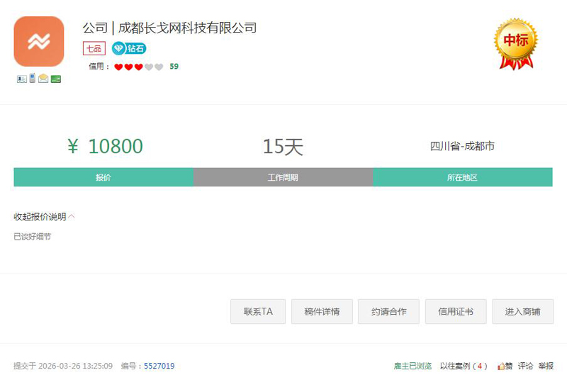Like the bid with the 赞 thumbs-up
The image size is (567, 375).
click(x=505, y=366)
